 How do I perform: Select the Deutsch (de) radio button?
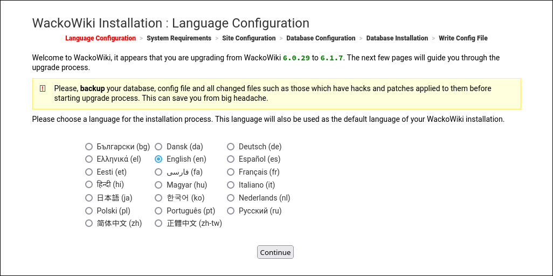coord(231,147)
